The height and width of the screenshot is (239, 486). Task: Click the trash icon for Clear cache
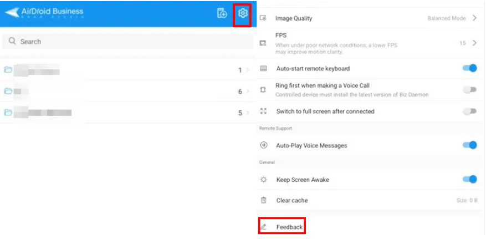pos(263,200)
